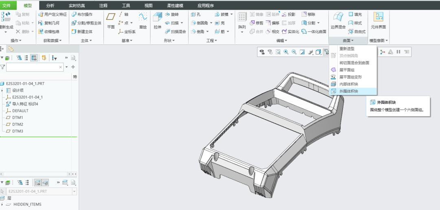Image resolution: width=440 pixels, height=210 pixels.
Task: Expand the 设计项 tree node
Action: point(2,90)
